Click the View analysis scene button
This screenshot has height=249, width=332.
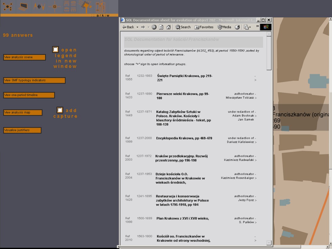(24, 57)
